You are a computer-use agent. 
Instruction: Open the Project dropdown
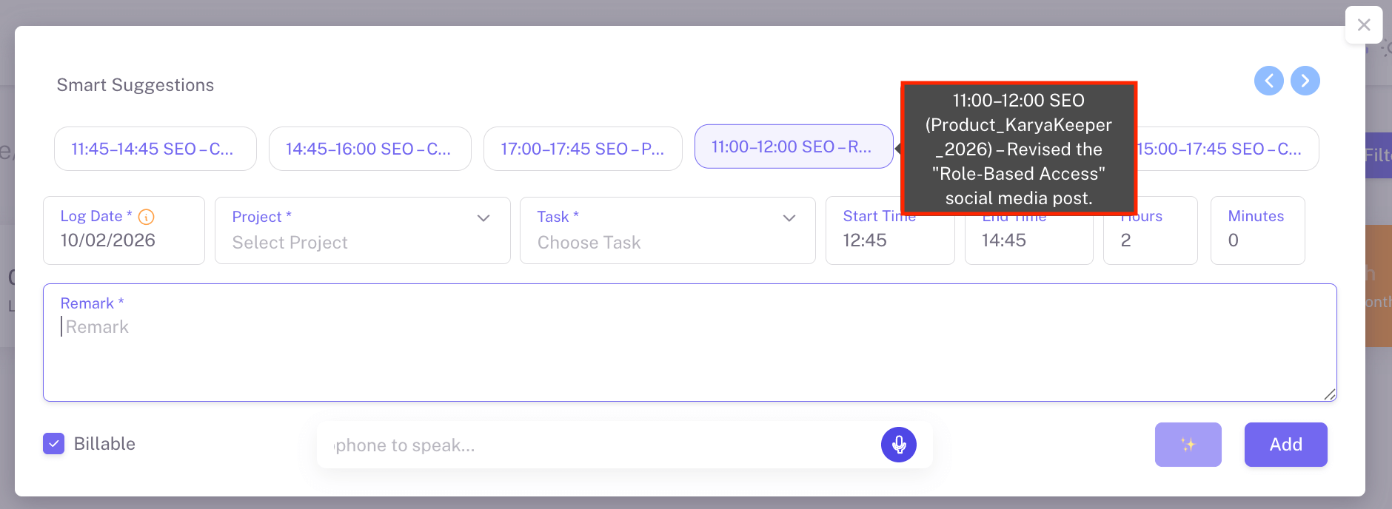click(362, 230)
